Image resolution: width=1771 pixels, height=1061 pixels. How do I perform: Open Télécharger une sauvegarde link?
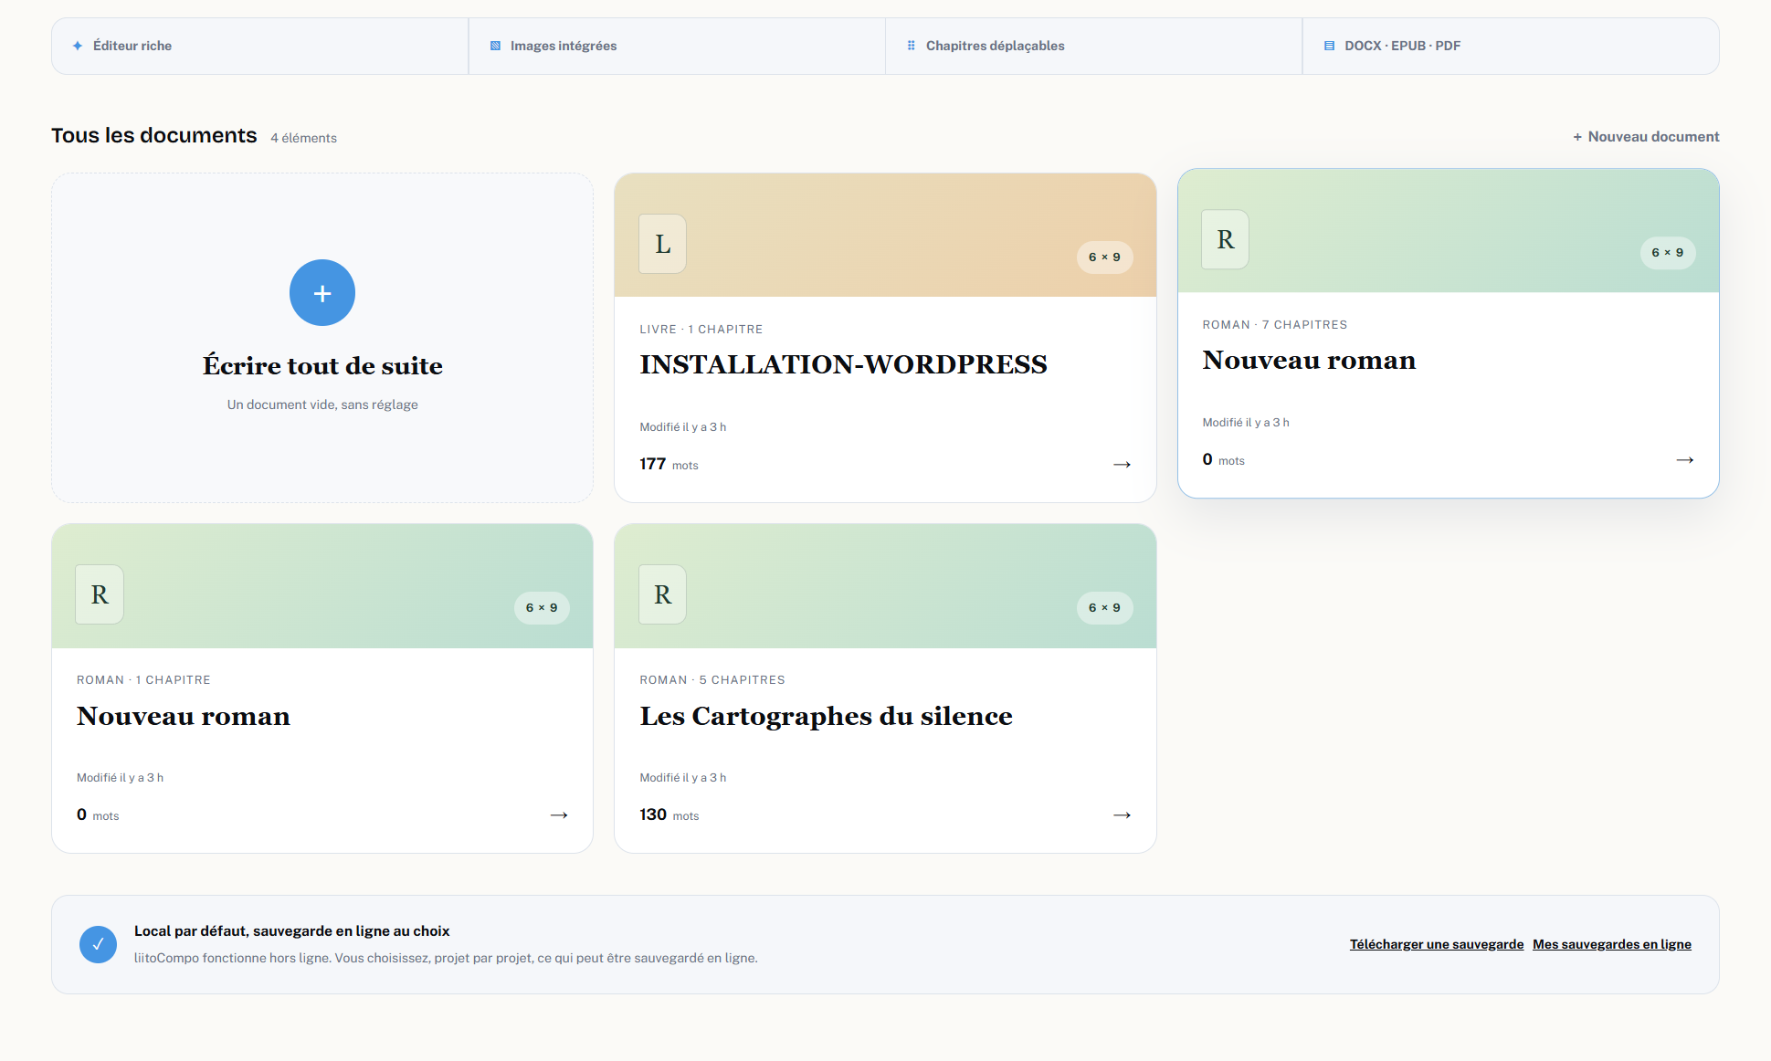click(x=1437, y=944)
